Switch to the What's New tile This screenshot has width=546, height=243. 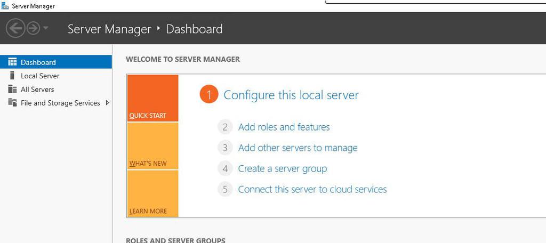pyautogui.click(x=152, y=146)
